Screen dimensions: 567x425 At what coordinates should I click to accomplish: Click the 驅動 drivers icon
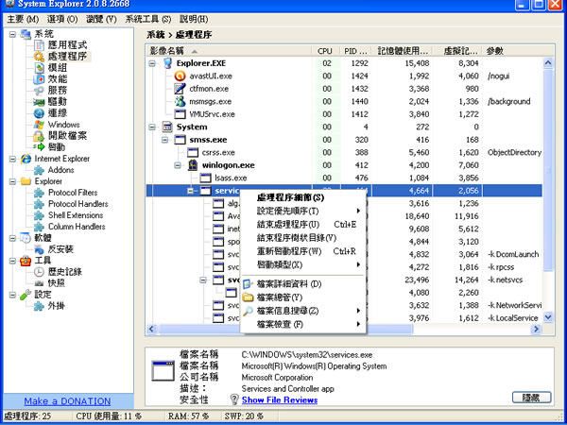coord(39,102)
